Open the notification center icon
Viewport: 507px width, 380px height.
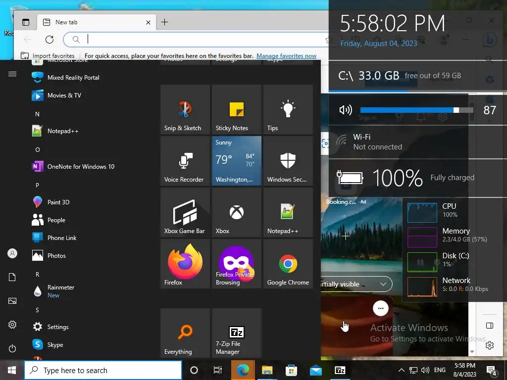tap(492, 370)
